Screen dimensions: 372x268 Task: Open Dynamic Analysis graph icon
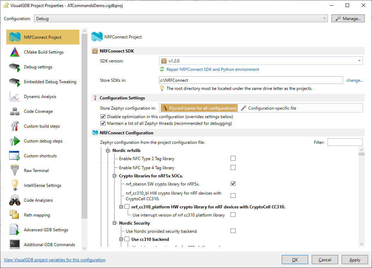click(x=15, y=97)
